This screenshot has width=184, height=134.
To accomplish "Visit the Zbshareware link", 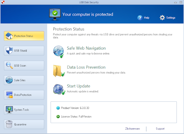I will click(x=132, y=129).
